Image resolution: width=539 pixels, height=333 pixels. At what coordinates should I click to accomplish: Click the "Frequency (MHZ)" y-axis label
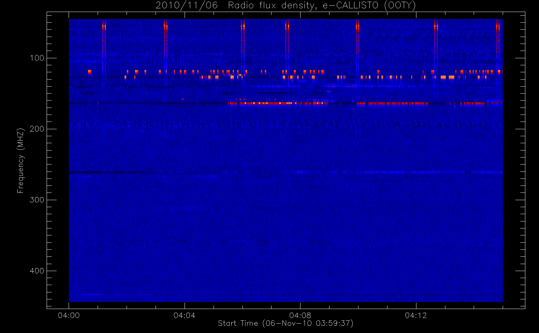[x=21, y=161]
